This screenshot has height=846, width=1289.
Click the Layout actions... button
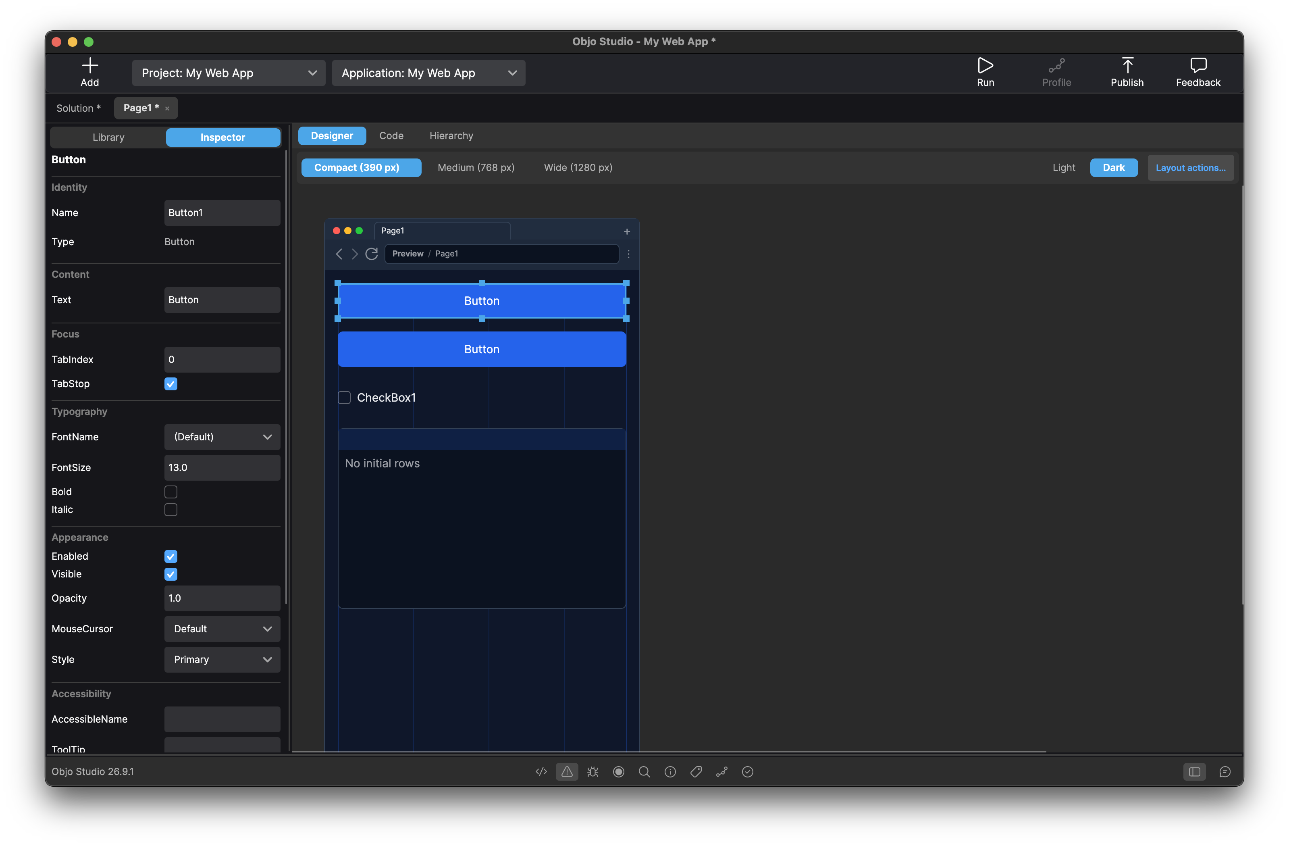1190,167
